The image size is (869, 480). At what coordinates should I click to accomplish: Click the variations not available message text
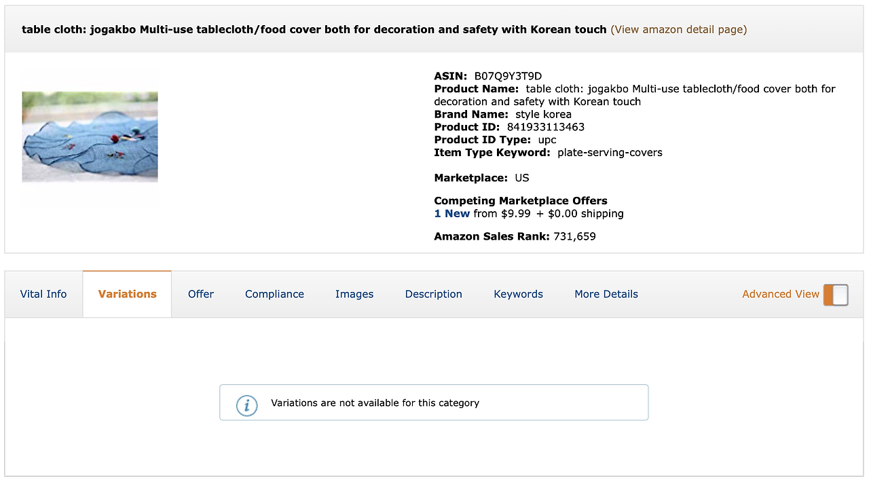coord(375,403)
